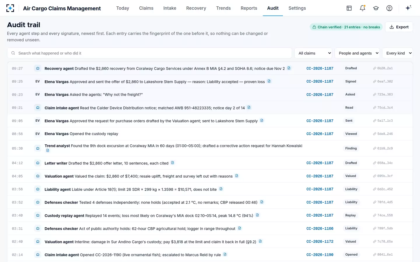Image resolution: width=420 pixels, height=262 pixels.
Task: Click the EV avatar on the 09:23 entry
Action: point(38,95)
